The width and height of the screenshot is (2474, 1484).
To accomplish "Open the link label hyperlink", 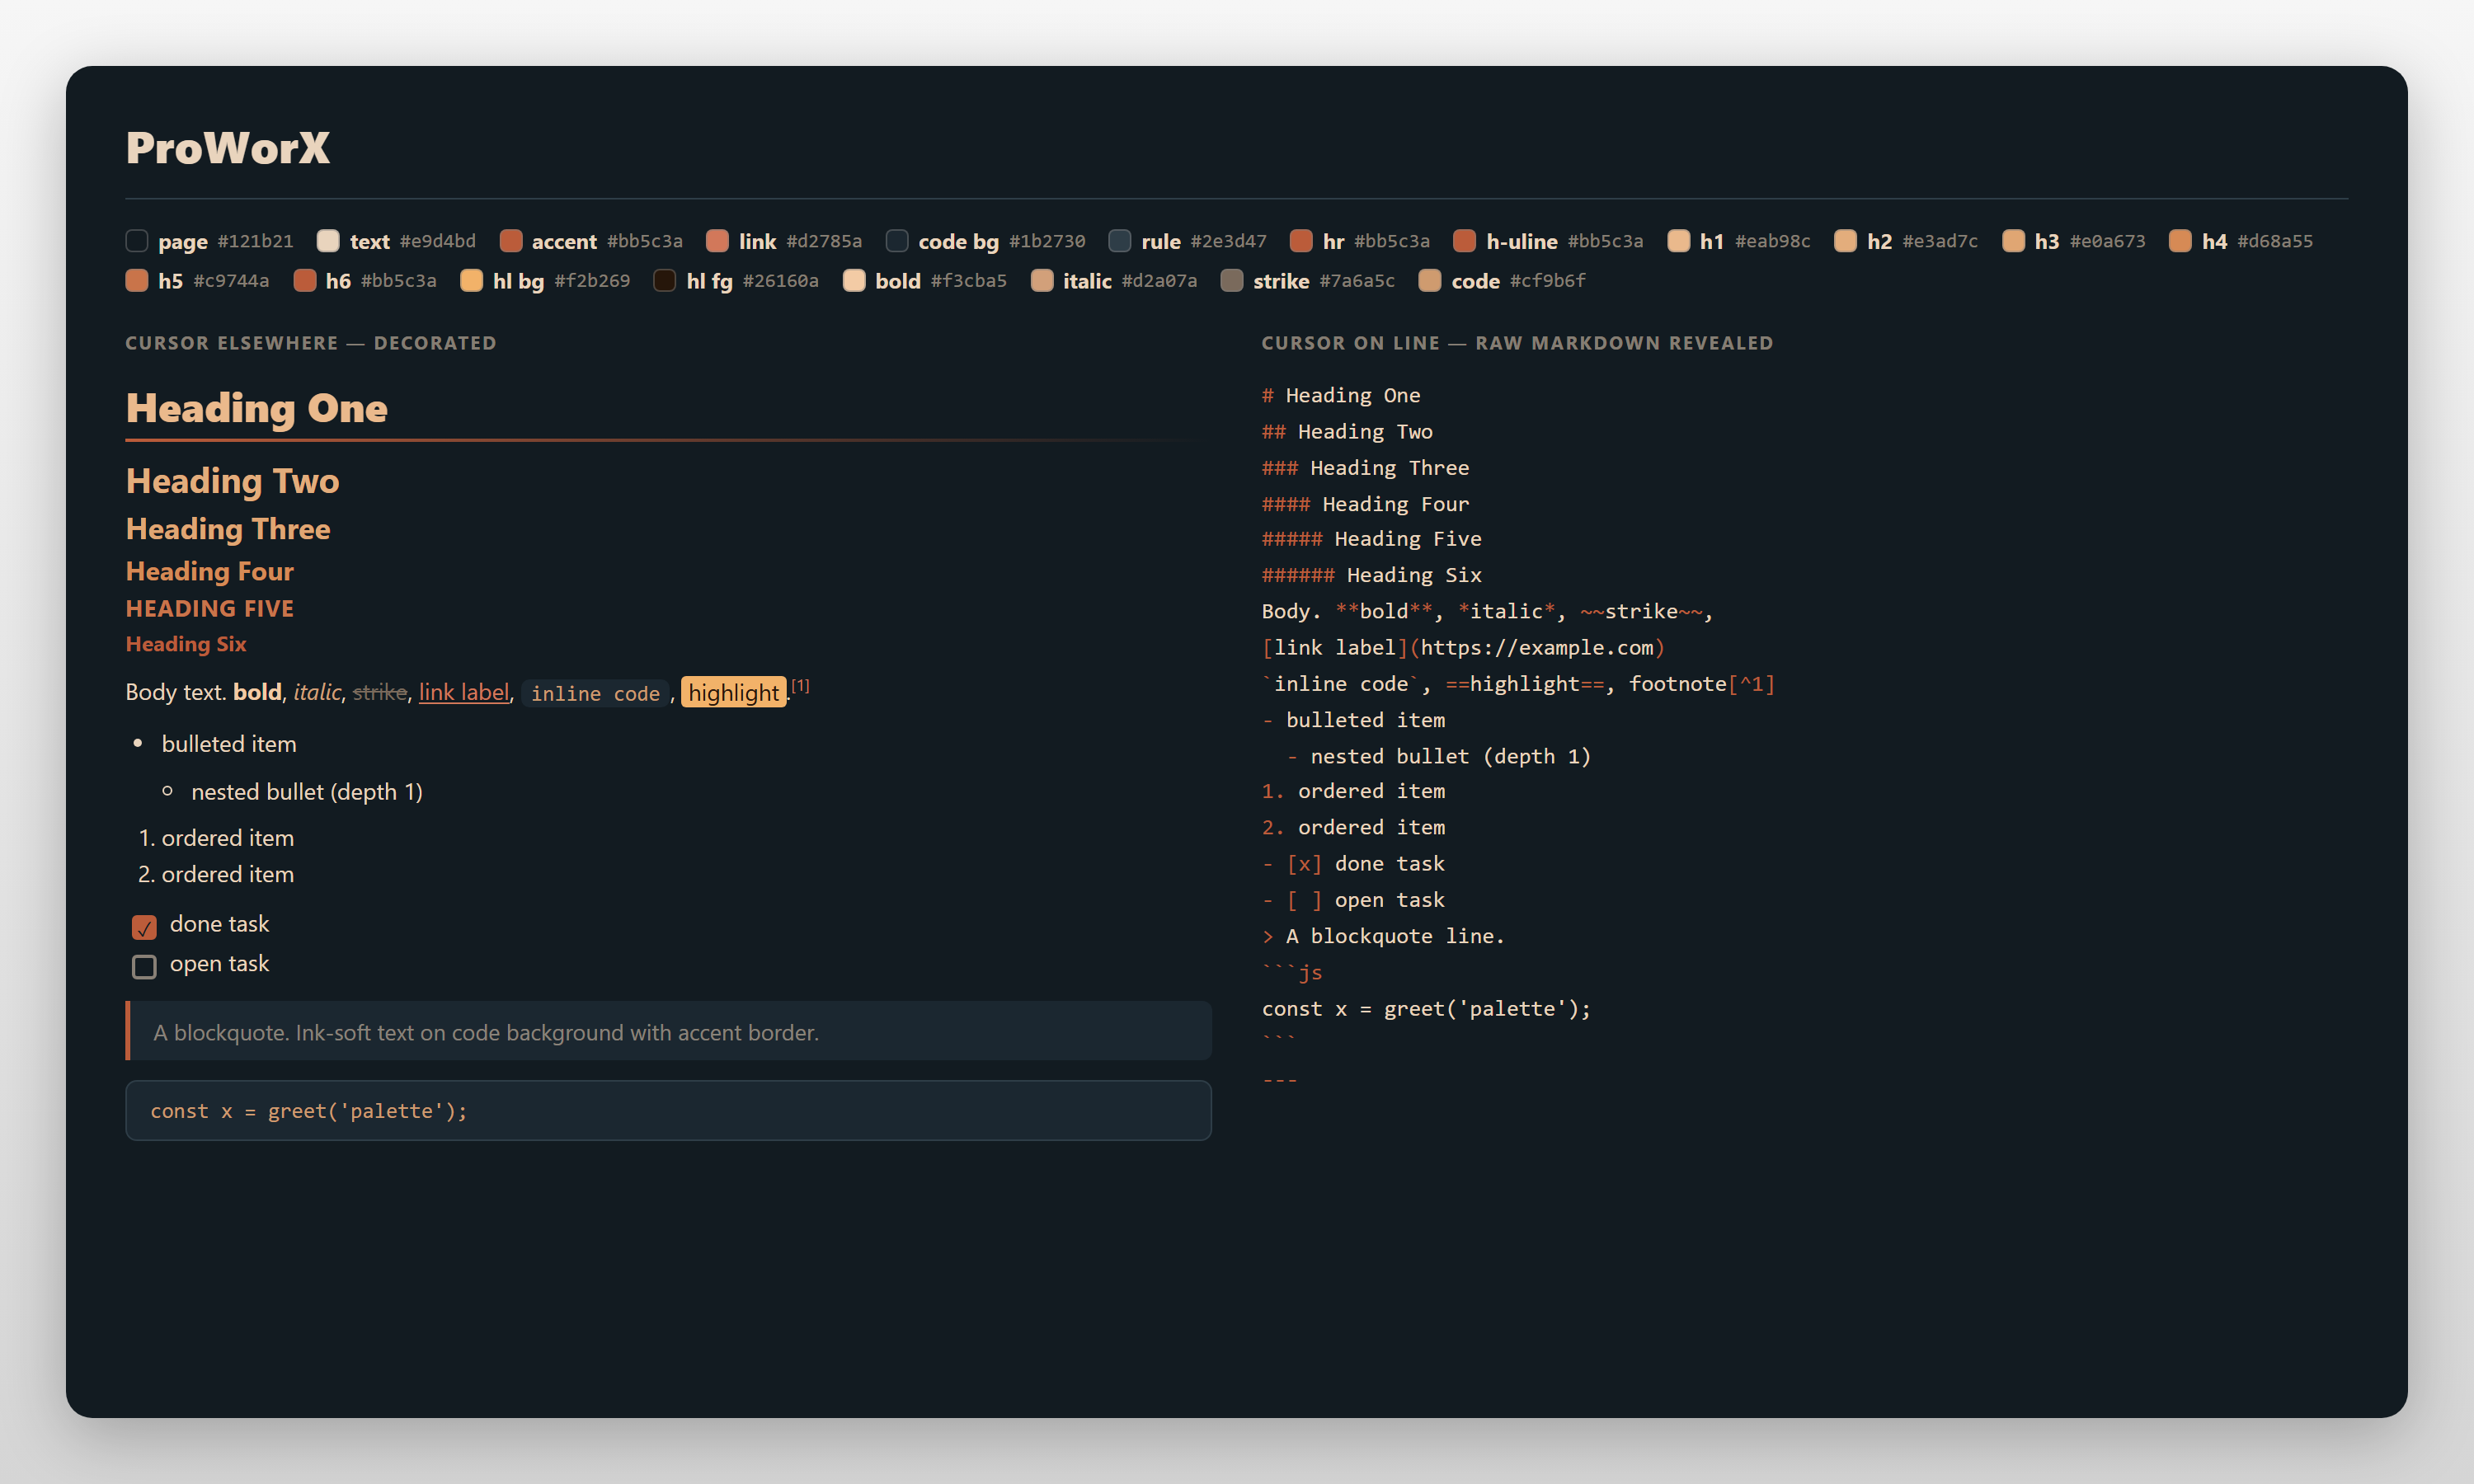I will pos(464,692).
